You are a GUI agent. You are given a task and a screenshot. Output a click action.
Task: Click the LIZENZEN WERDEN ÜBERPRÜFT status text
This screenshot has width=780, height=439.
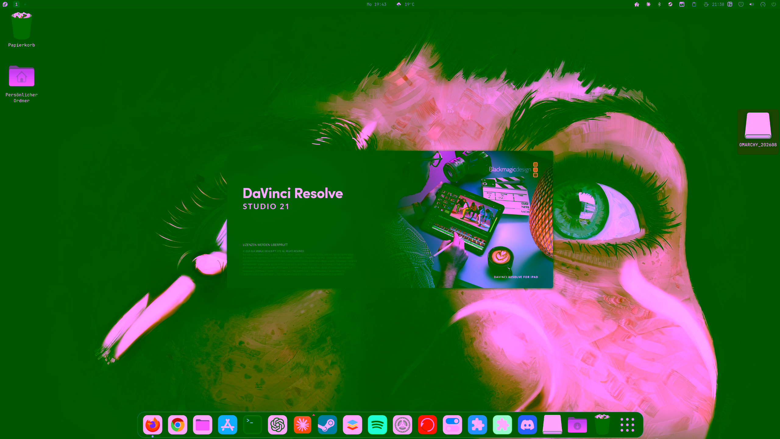pos(265,245)
